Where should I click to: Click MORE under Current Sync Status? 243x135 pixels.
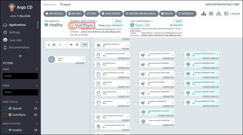click(x=118, y=21)
